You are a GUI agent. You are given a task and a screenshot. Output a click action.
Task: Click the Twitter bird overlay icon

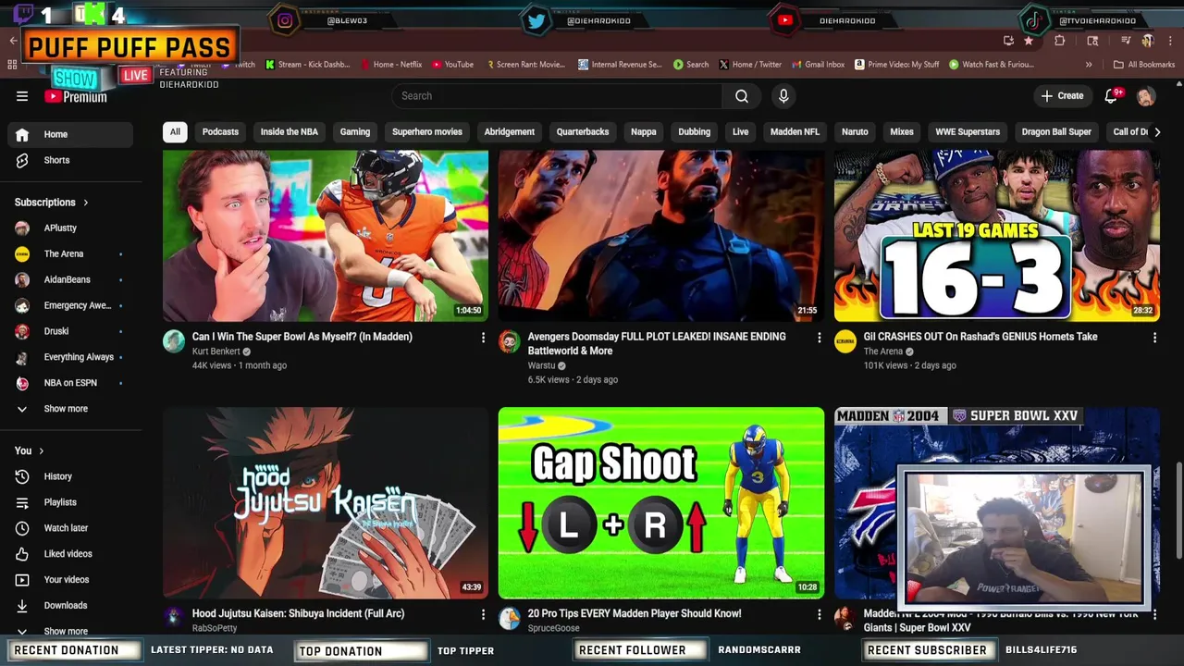pyautogui.click(x=536, y=20)
